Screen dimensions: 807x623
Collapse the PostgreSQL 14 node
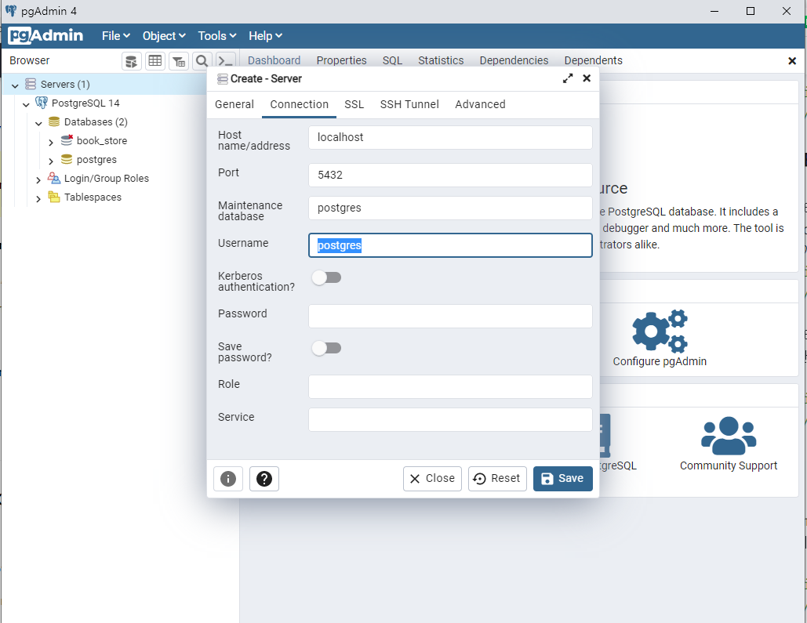pos(26,104)
